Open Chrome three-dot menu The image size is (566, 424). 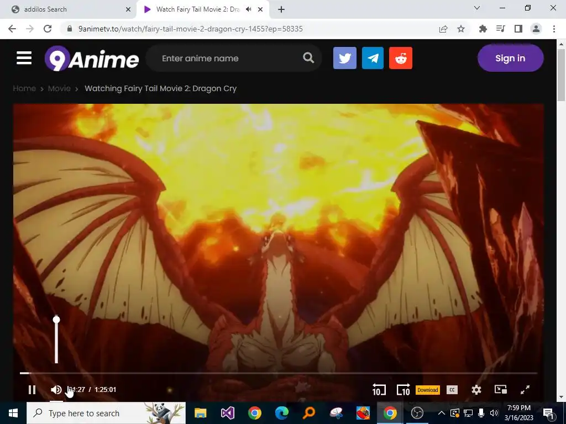(x=554, y=29)
